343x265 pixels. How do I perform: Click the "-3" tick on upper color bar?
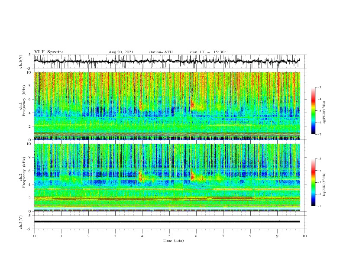point(320,87)
